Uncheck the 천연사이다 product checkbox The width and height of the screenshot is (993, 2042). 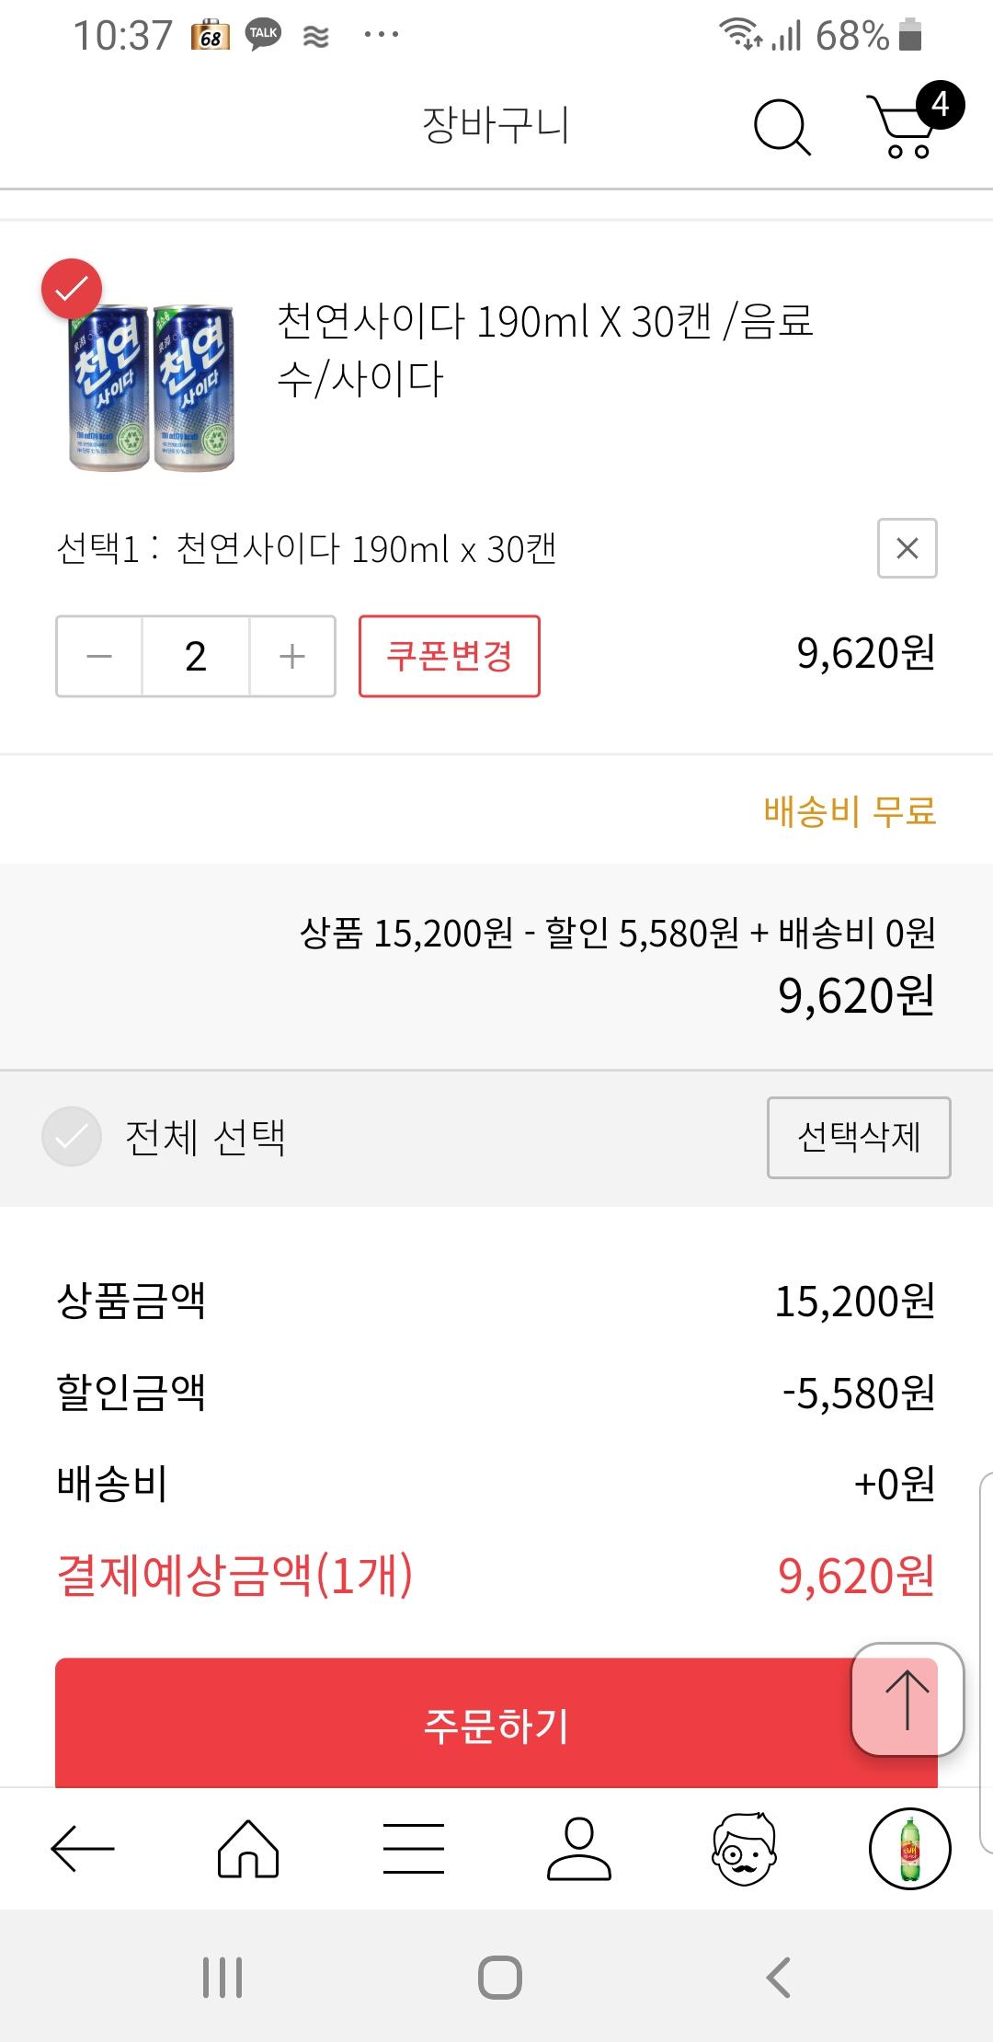pos(72,289)
